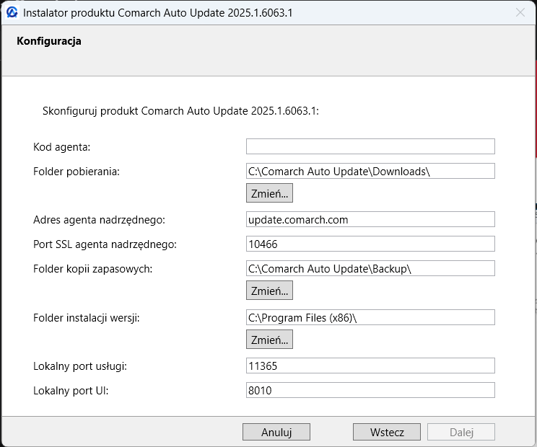The image size is (537, 447).
Task: Click the local service port field 11365
Action: [370, 366]
